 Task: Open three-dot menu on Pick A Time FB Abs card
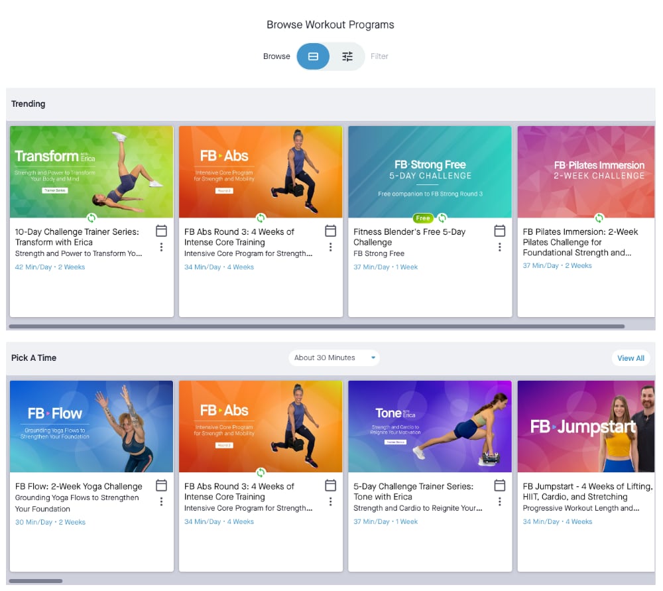pos(330,502)
